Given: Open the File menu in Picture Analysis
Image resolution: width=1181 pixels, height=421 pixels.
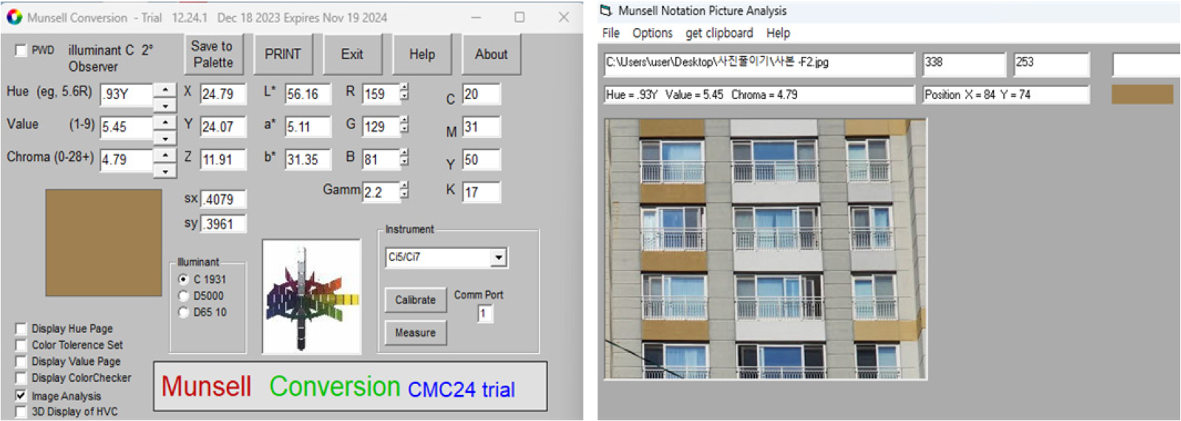Looking at the screenshot, I should pyautogui.click(x=611, y=33).
